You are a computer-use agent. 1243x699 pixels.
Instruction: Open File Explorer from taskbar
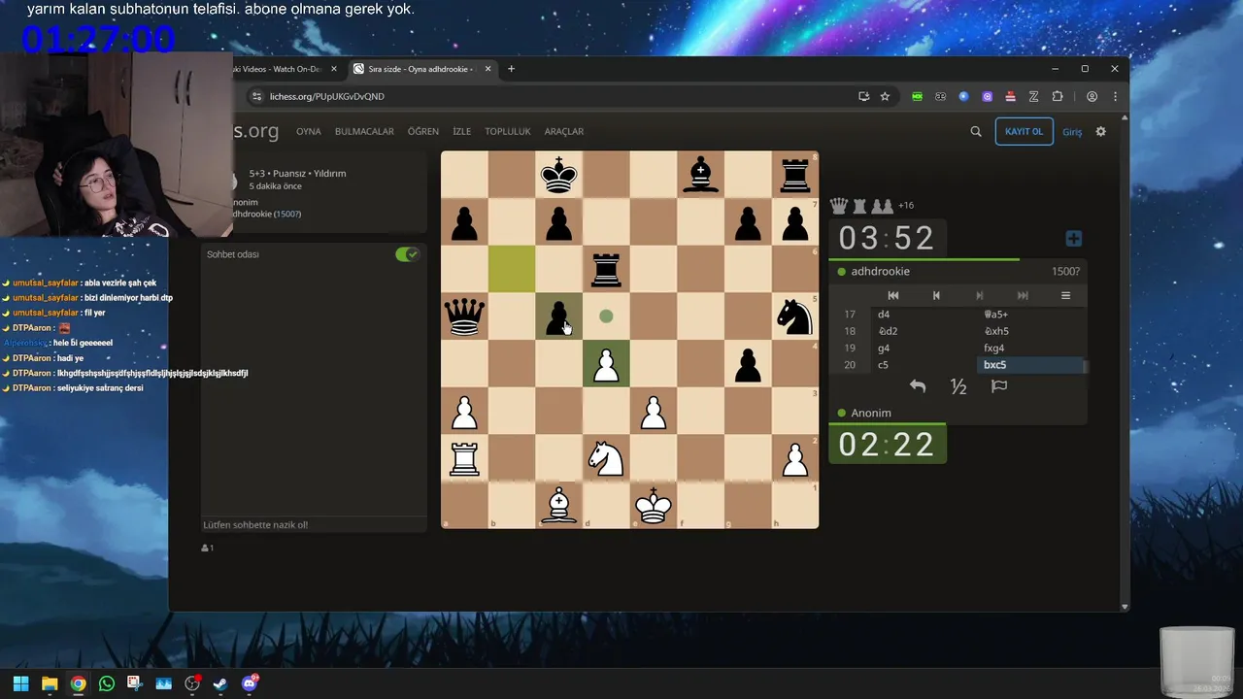click(50, 683)
